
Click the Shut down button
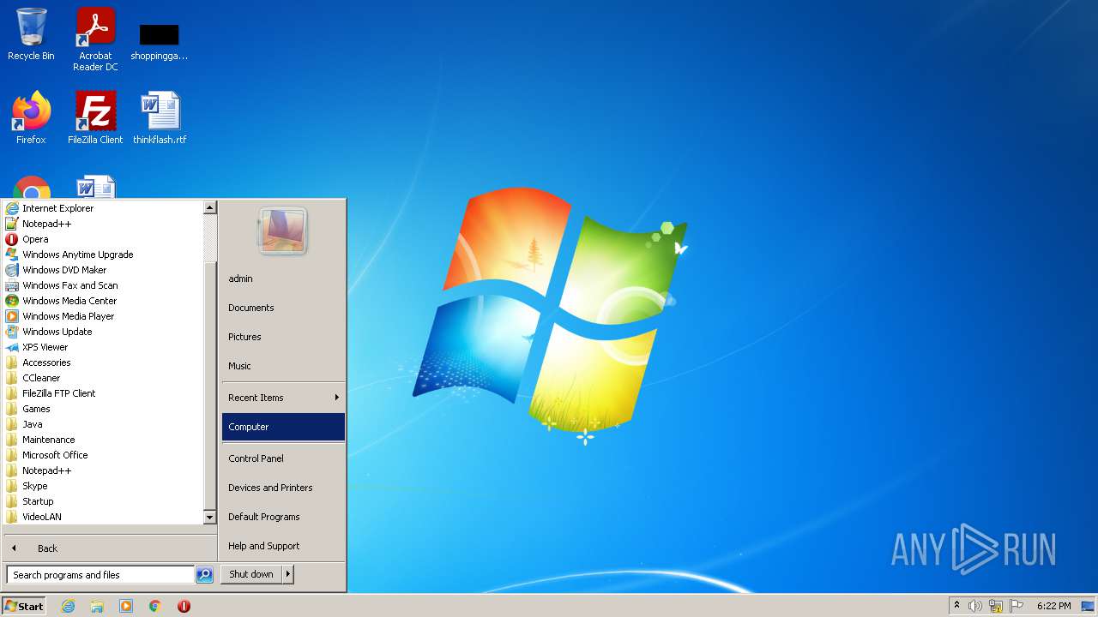click(251, 574)
